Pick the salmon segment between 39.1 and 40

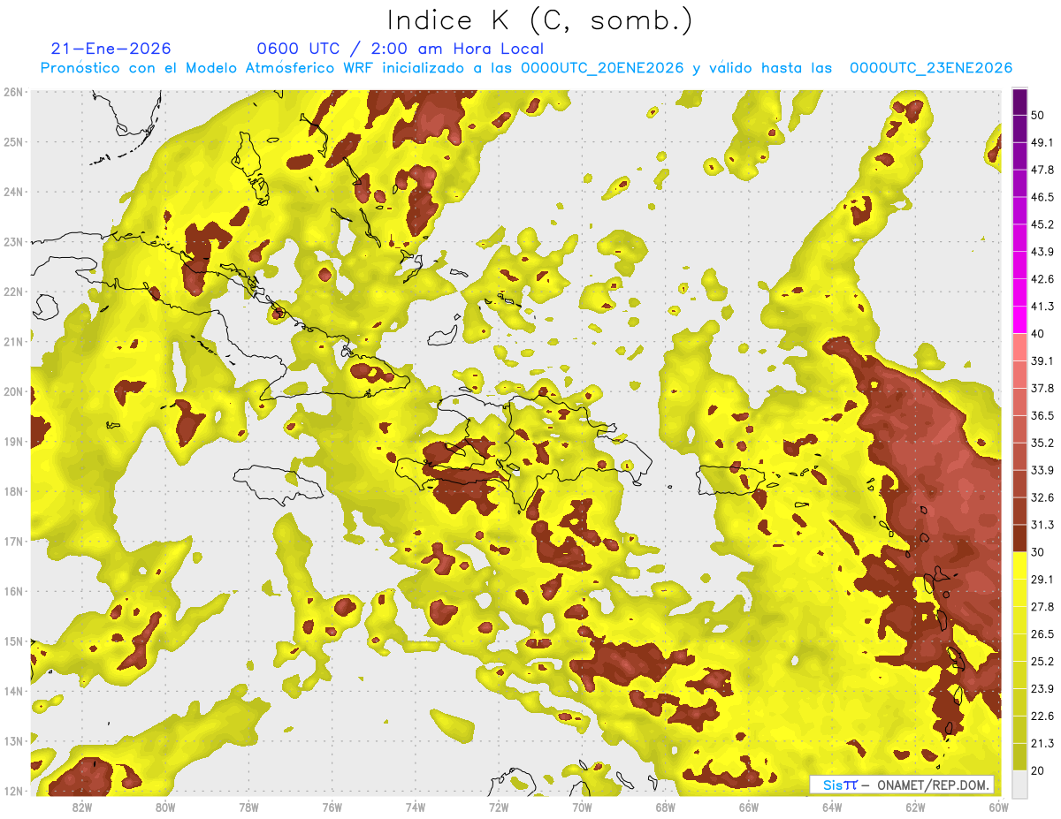[1020, 347]
